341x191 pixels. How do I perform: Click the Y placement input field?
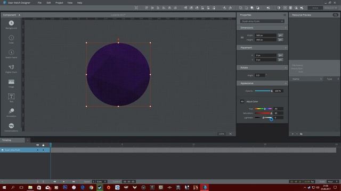point(265,60)
